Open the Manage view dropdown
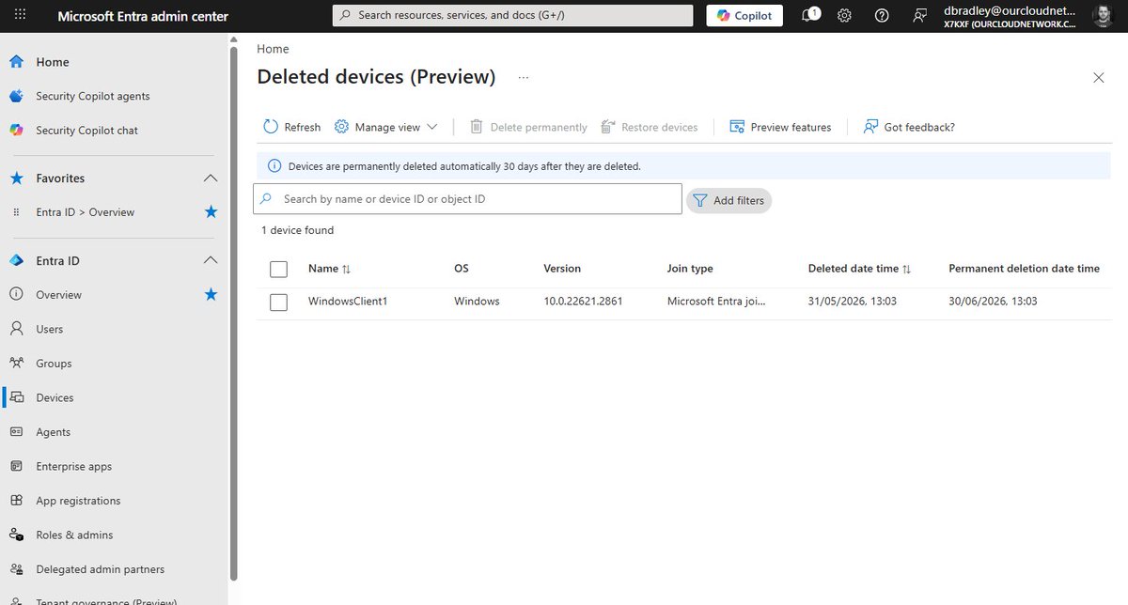The width and height of the screenshot is (1128, 605). 386,127
